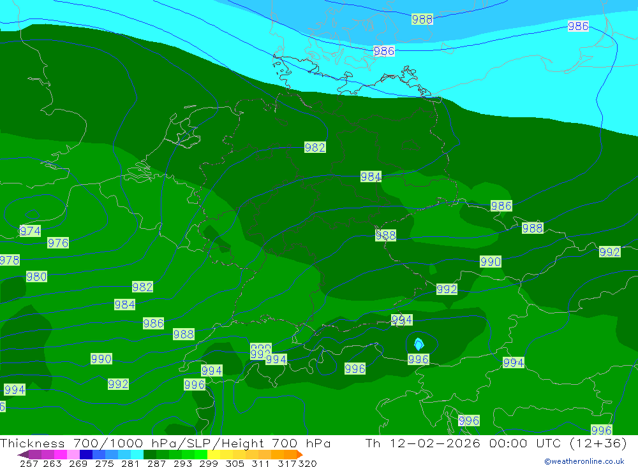
Task: Click the 978 isobar label
Action: coord(10,260)
